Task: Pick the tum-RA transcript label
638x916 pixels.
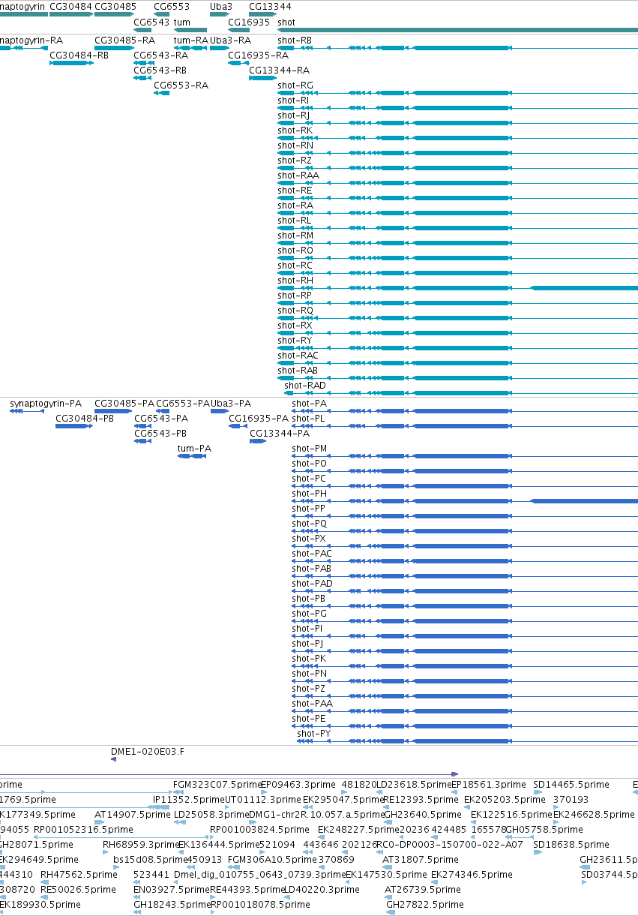Action: click(191, 40)
